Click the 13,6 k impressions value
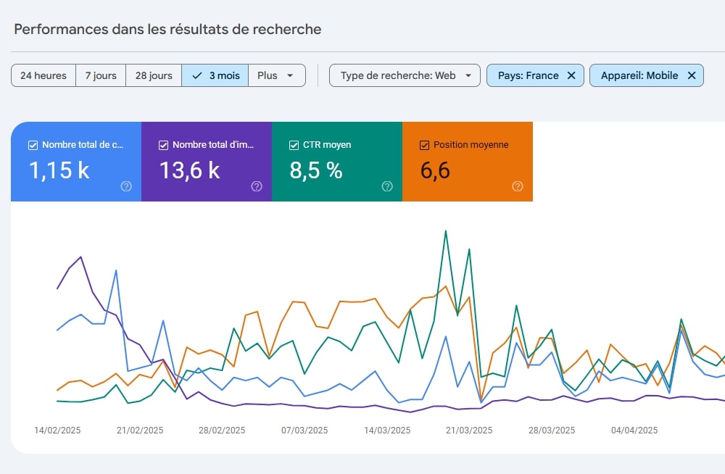This screenshot has width=725, height=474. click(189, 170)
